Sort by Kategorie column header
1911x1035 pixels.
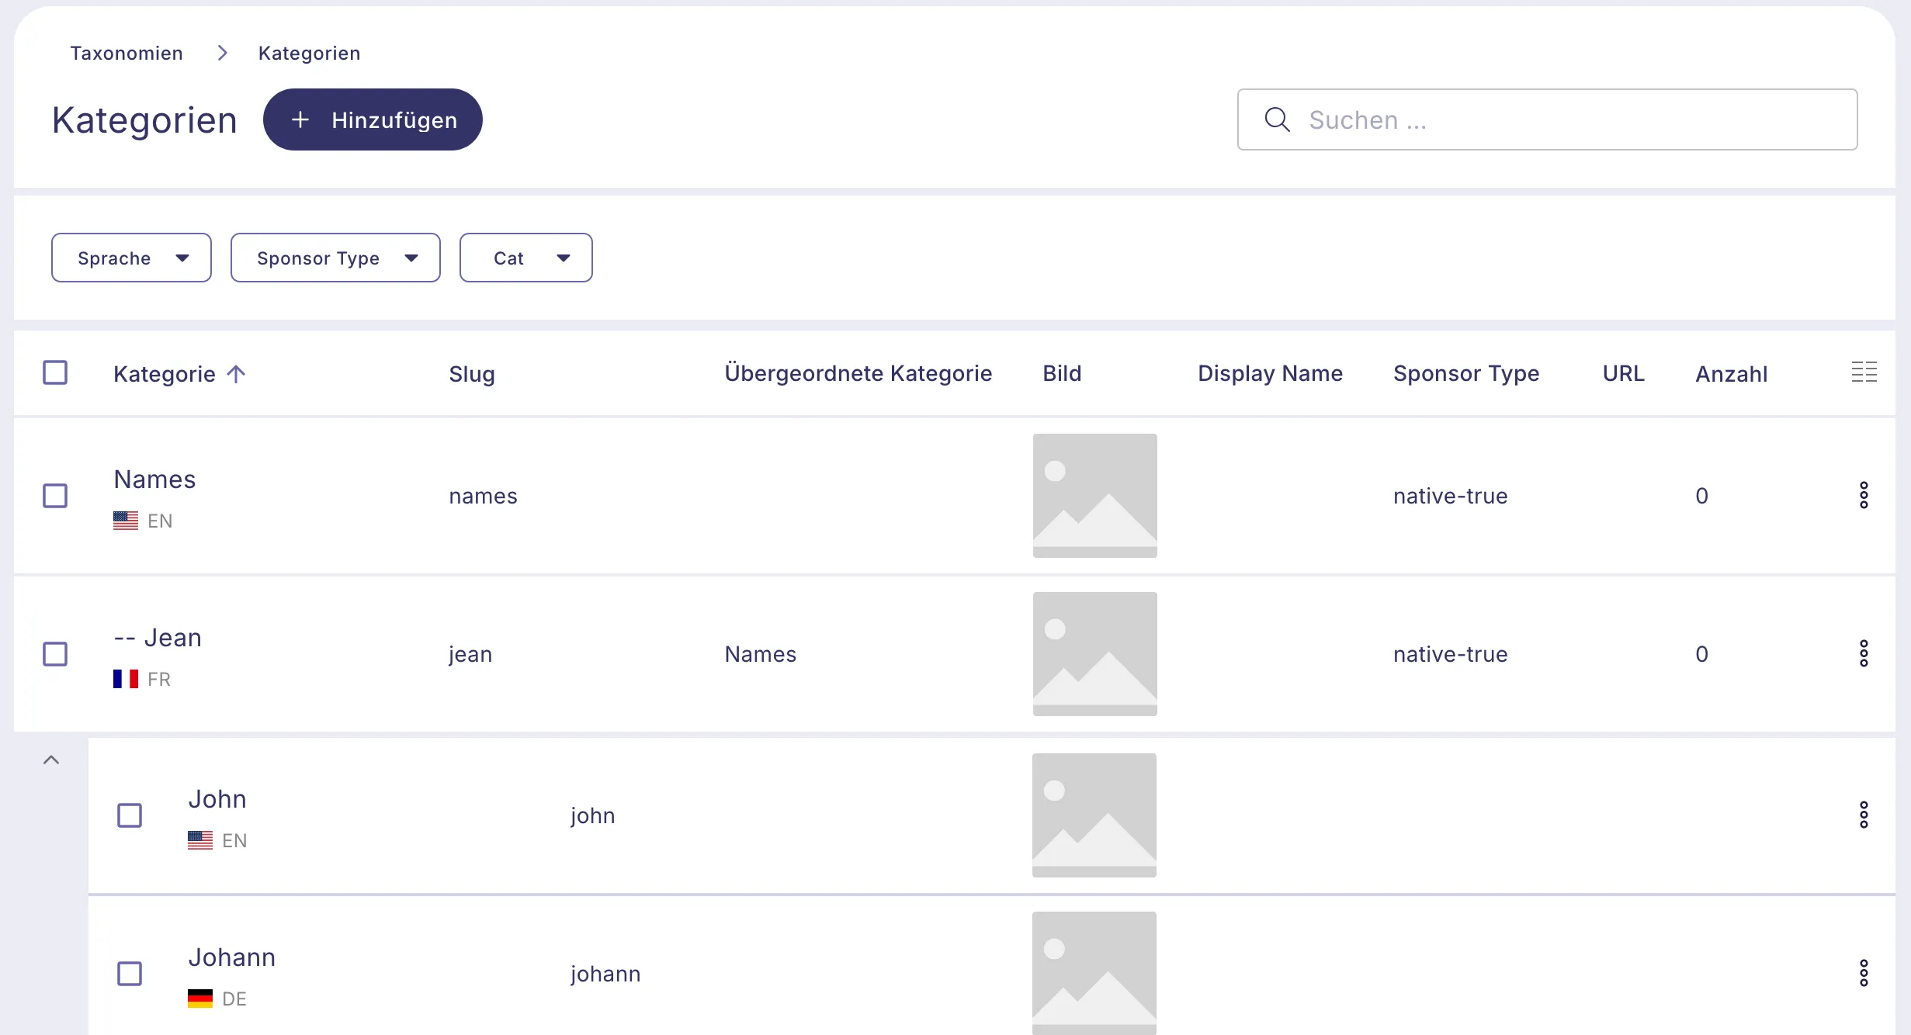[x=165, y=374]
